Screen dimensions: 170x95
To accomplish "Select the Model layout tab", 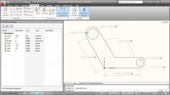I will tap(75, 83).
